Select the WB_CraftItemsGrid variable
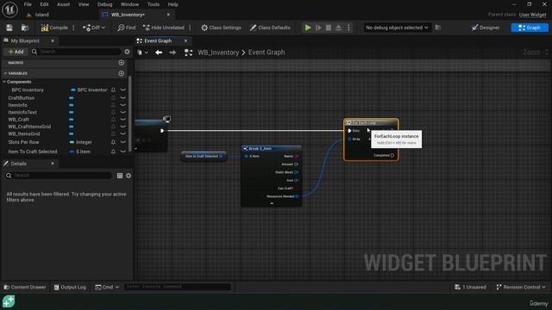 point(29,127)
